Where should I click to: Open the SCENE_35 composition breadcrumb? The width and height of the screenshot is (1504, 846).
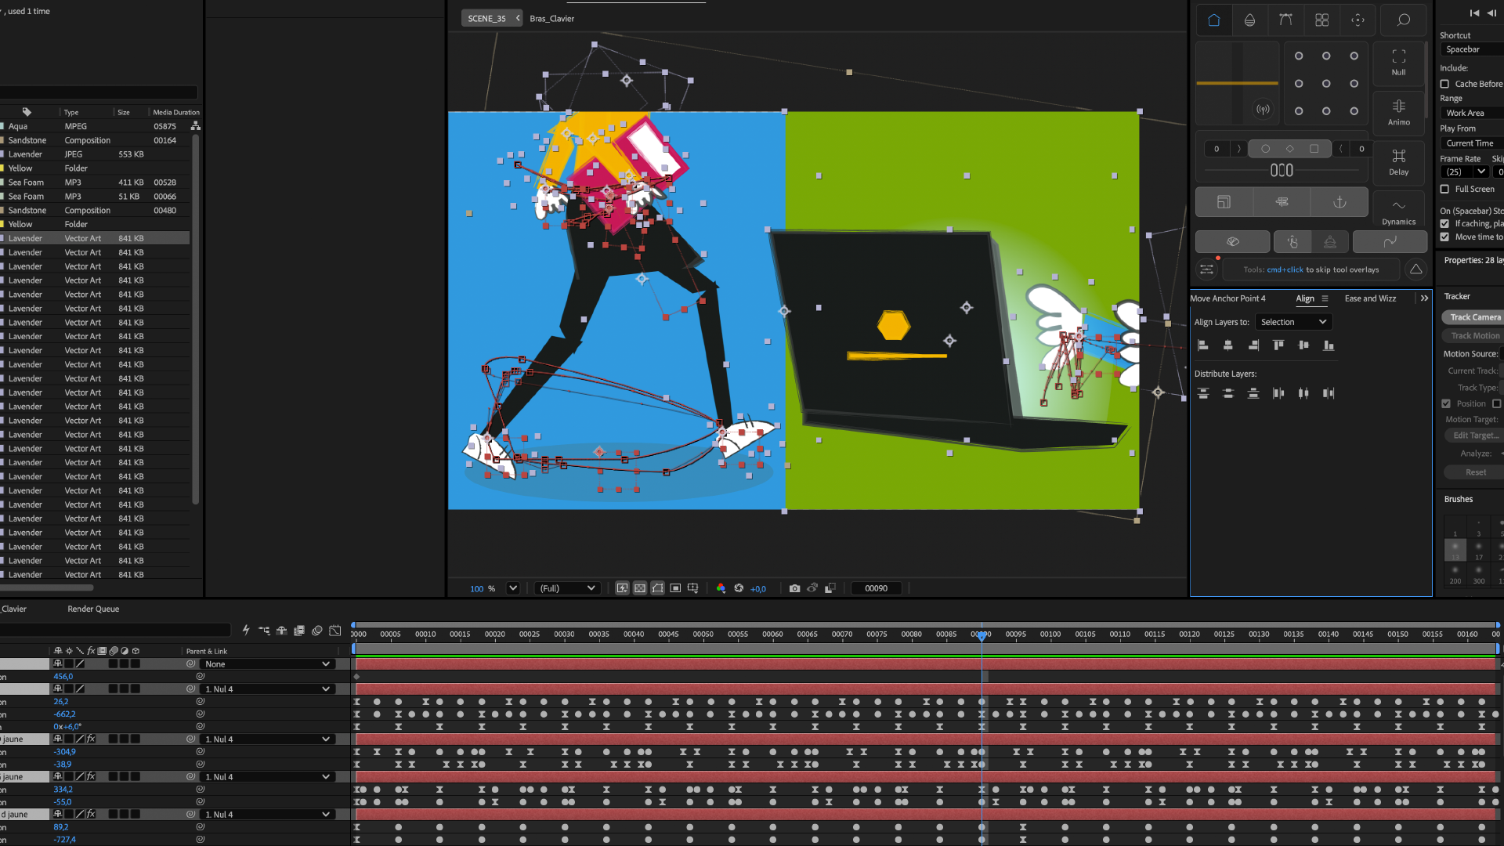[x=486, y=18]
